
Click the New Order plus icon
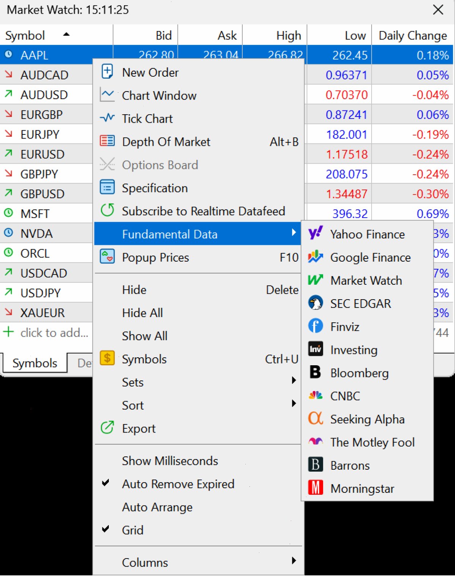(107, 72)
